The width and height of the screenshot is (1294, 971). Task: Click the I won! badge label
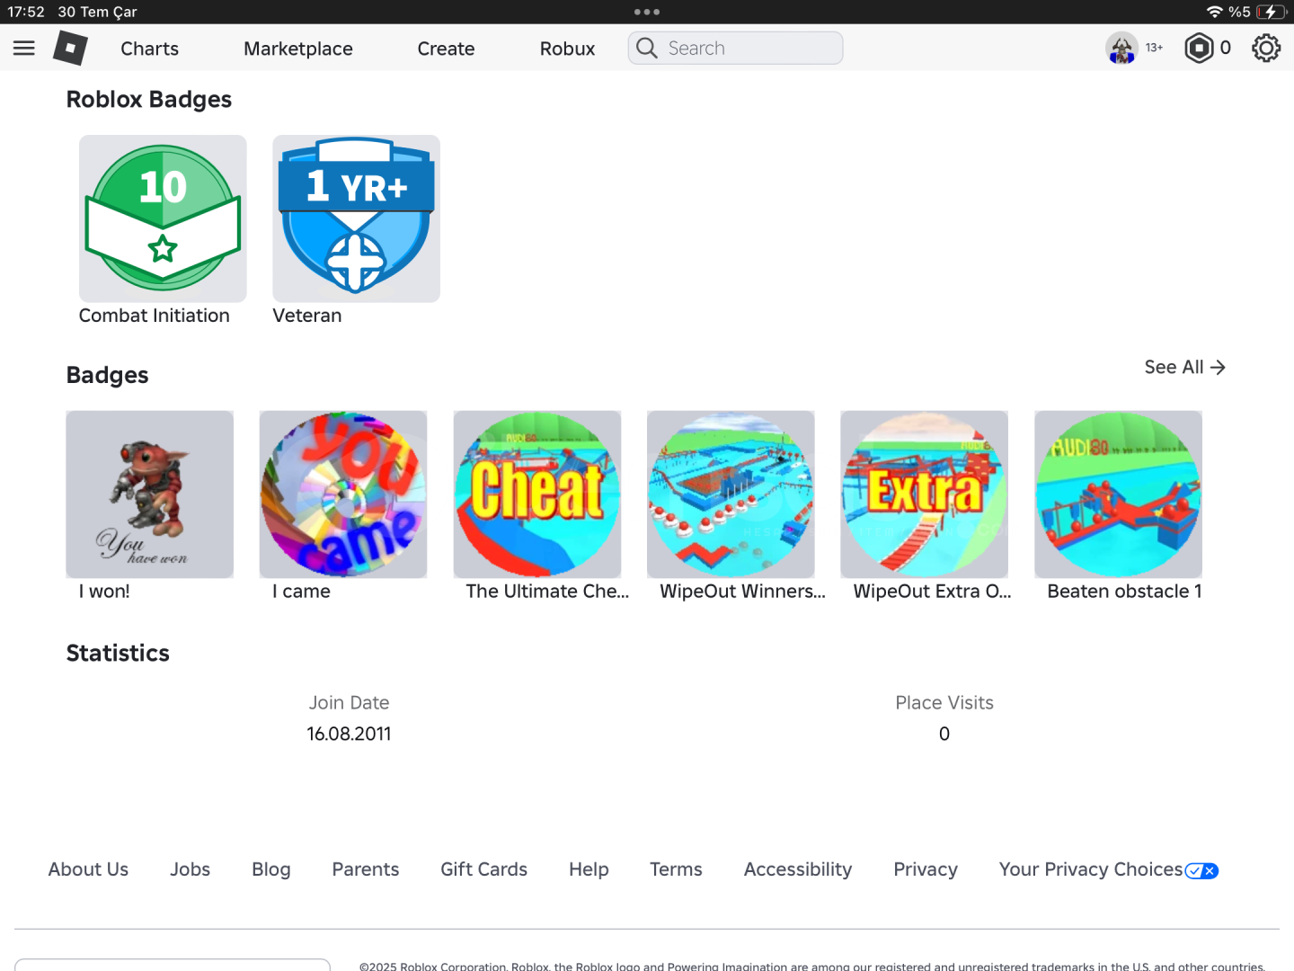pyautogui.click(x=104, y=592)
